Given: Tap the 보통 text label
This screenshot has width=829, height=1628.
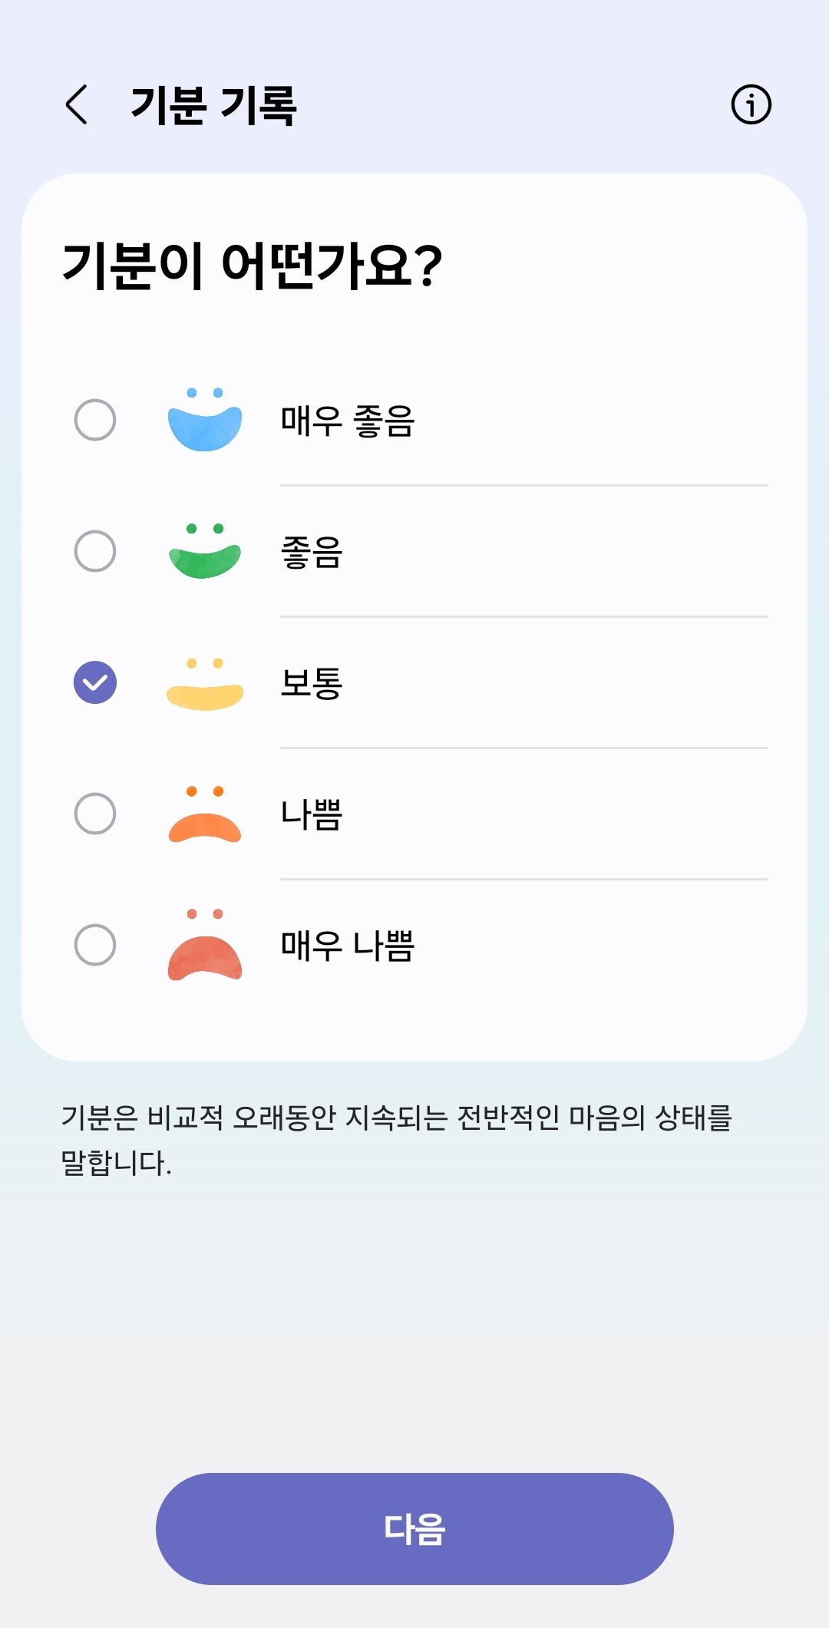Looking at the screenshot, I should coord(312,683).
